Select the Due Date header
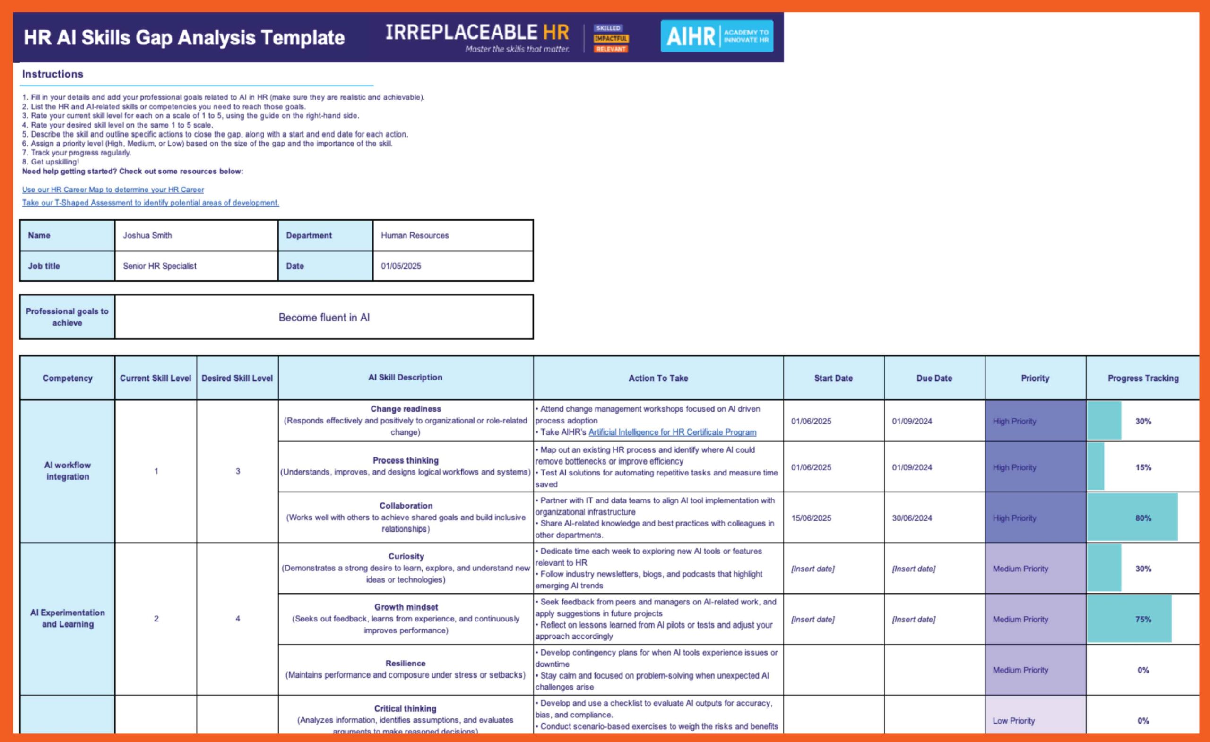Viewport: 1210px width, 742px height. (934, 378)
